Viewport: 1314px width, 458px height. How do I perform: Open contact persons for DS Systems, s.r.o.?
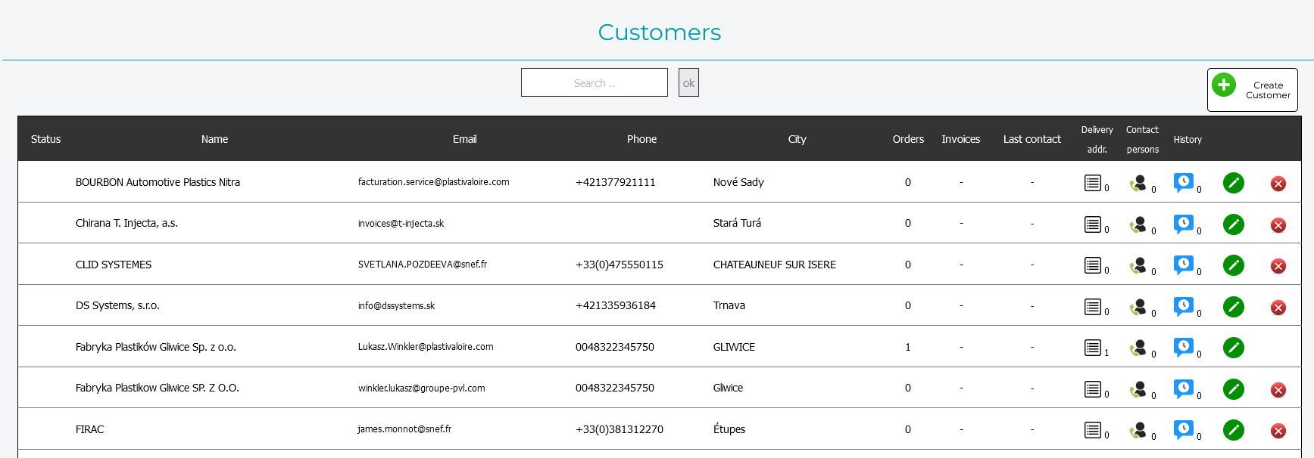pyautogui.click(x=1138, y=307)
